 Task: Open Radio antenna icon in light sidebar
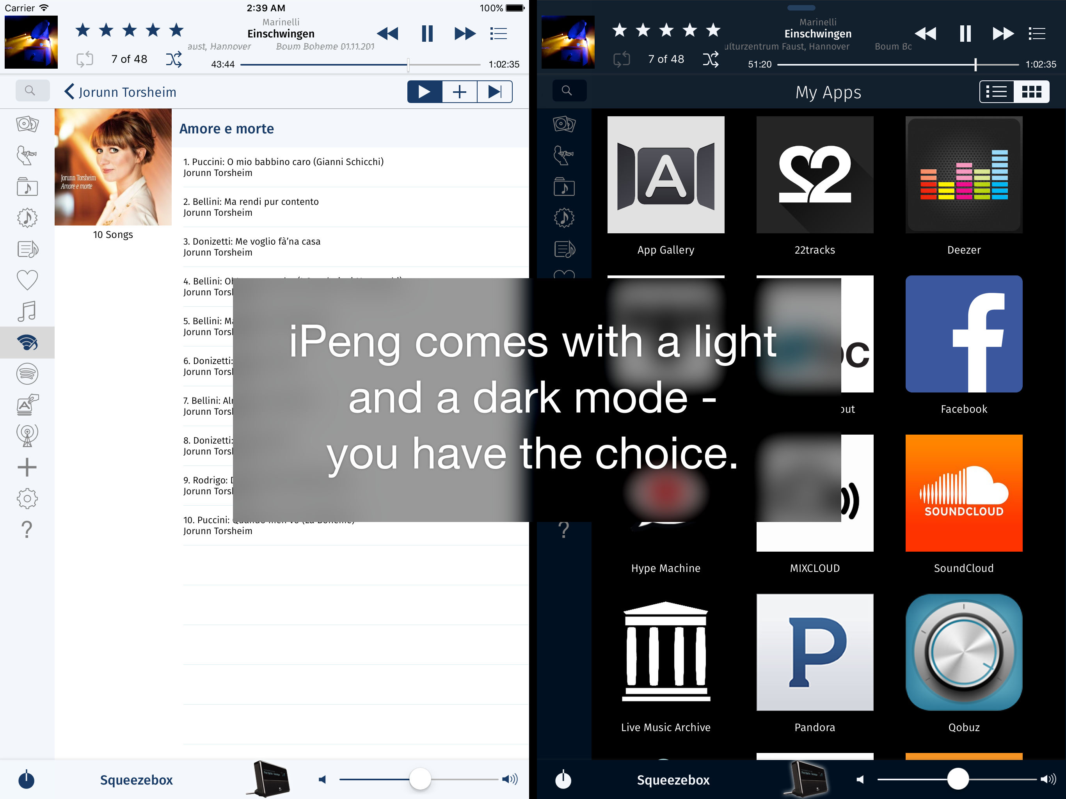27,436
